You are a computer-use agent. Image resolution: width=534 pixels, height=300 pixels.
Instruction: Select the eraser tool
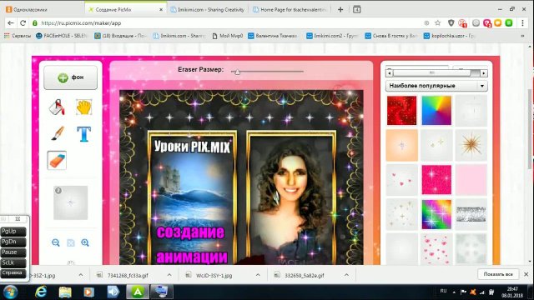(57, 160)
